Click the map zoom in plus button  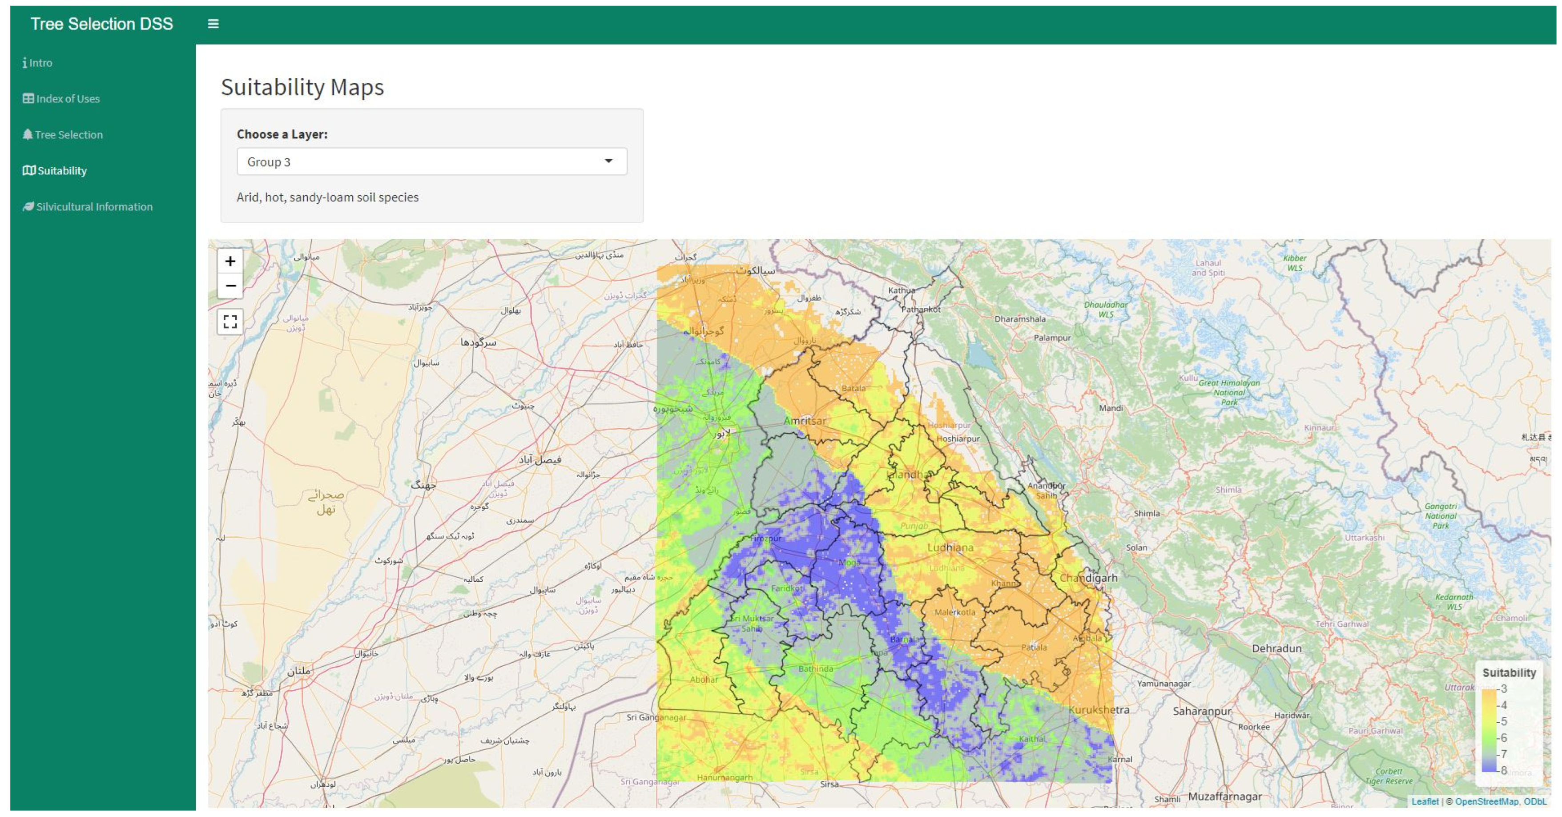(x=230, y=261)
